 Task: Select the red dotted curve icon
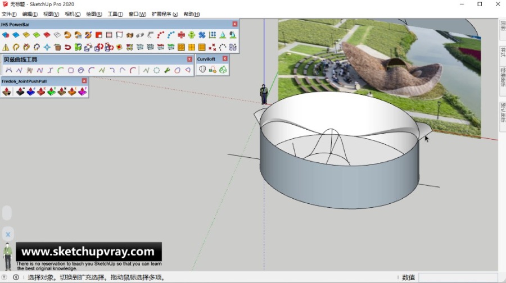[161, 35]
